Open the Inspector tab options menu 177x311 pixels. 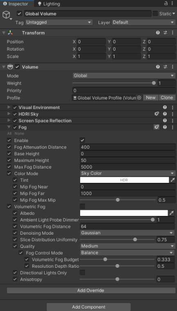[x=172, y=3]
